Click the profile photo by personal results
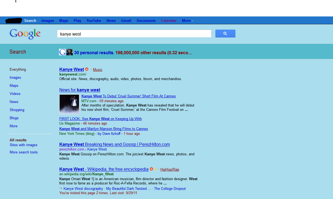Viewport: 333px width, 199px height. tap(70, 52)
